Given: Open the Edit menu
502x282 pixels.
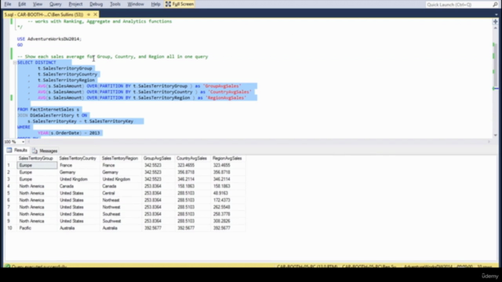Looking at the screenshot, I should click(x=22, y=4).
